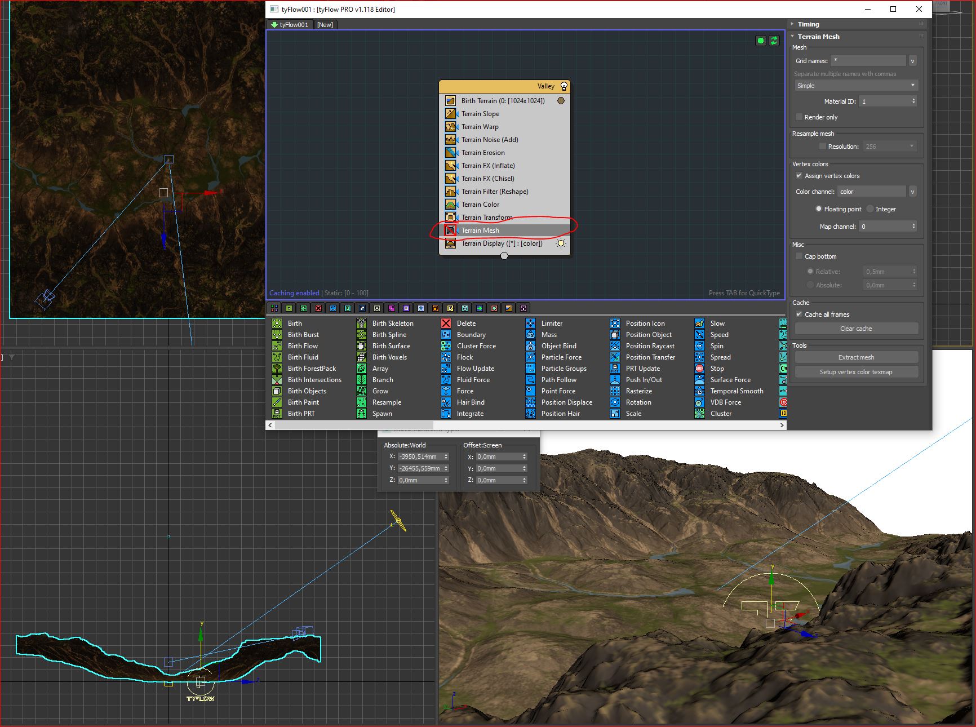Click Setup vertex color texmap button
The height and width of the screenshot is (727, 976).
point(857,372)
